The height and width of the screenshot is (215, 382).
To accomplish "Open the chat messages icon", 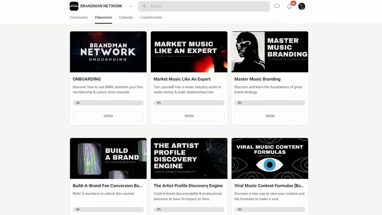I will [x=277, y=6].
